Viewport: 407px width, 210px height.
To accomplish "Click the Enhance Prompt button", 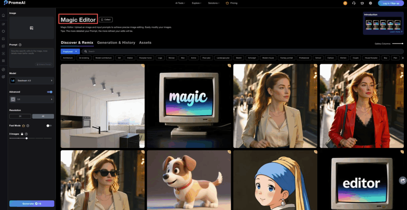I will [x=44, y=64].
